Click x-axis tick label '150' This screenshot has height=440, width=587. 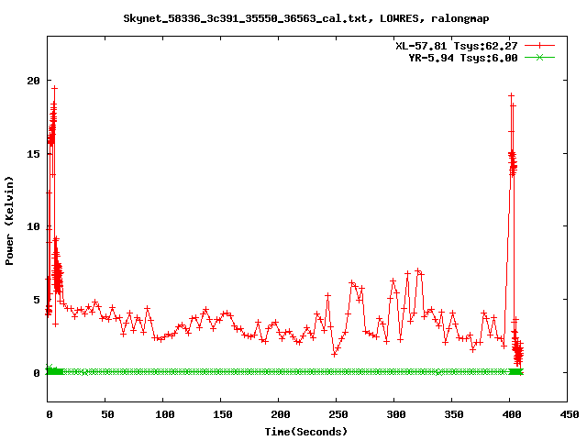point(223,414)
